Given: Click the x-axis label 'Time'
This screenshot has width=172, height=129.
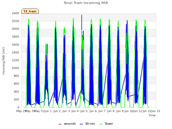Looking at the screenshot, I should coord(152,115).
